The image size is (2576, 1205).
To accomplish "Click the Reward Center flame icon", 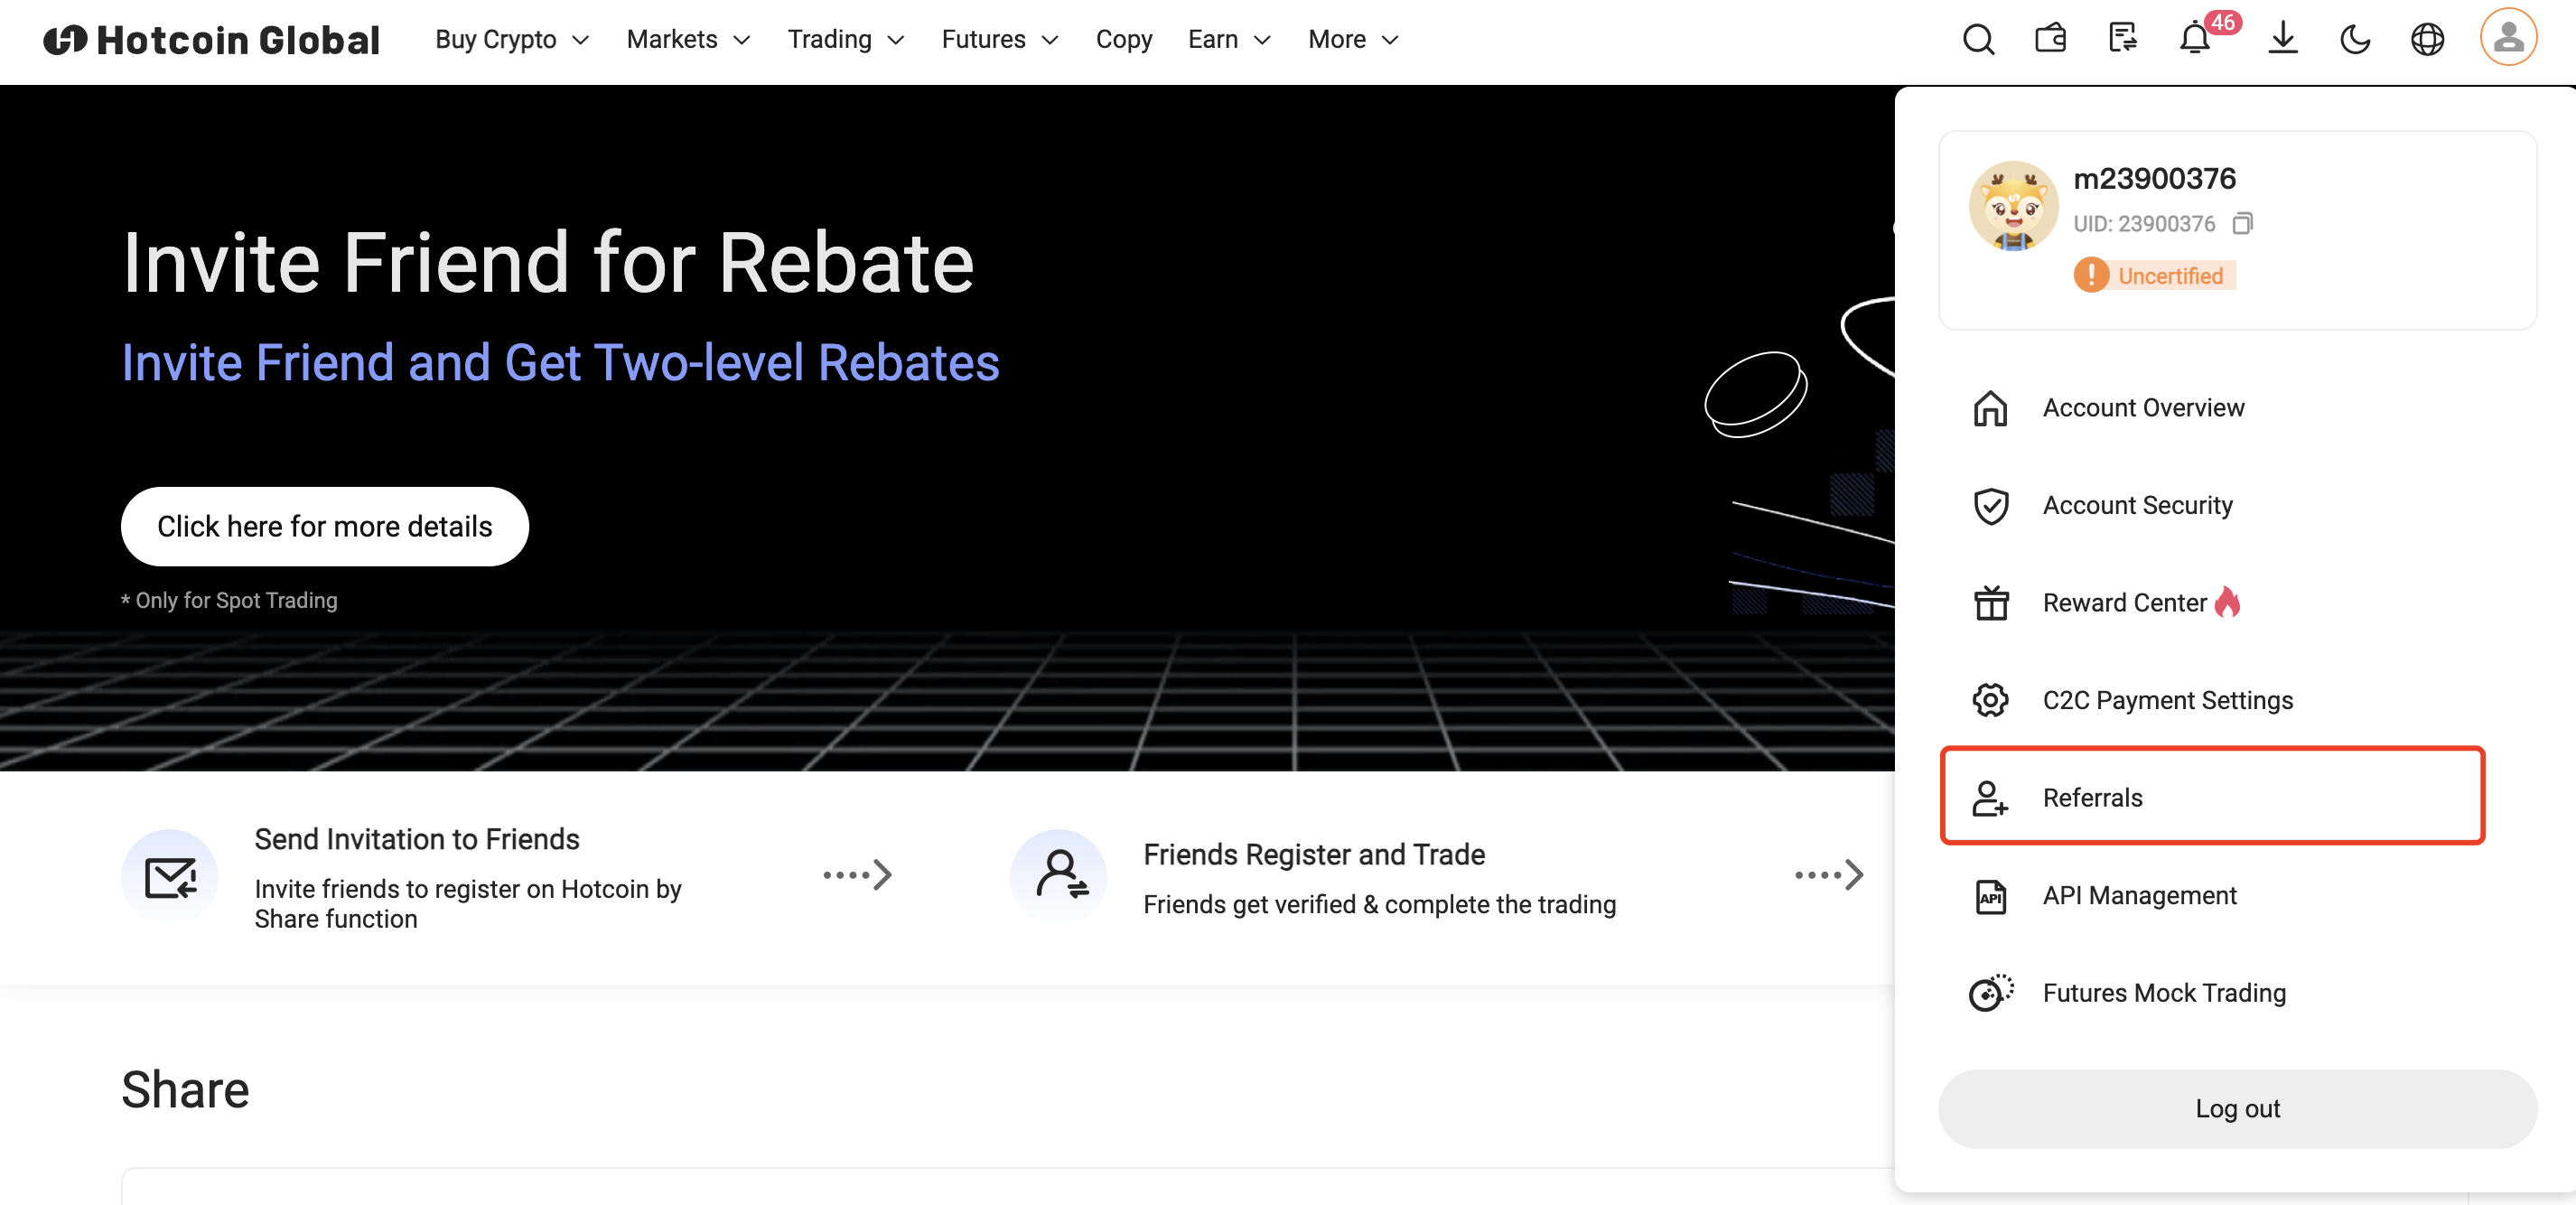I will [x=2228, y=601].
